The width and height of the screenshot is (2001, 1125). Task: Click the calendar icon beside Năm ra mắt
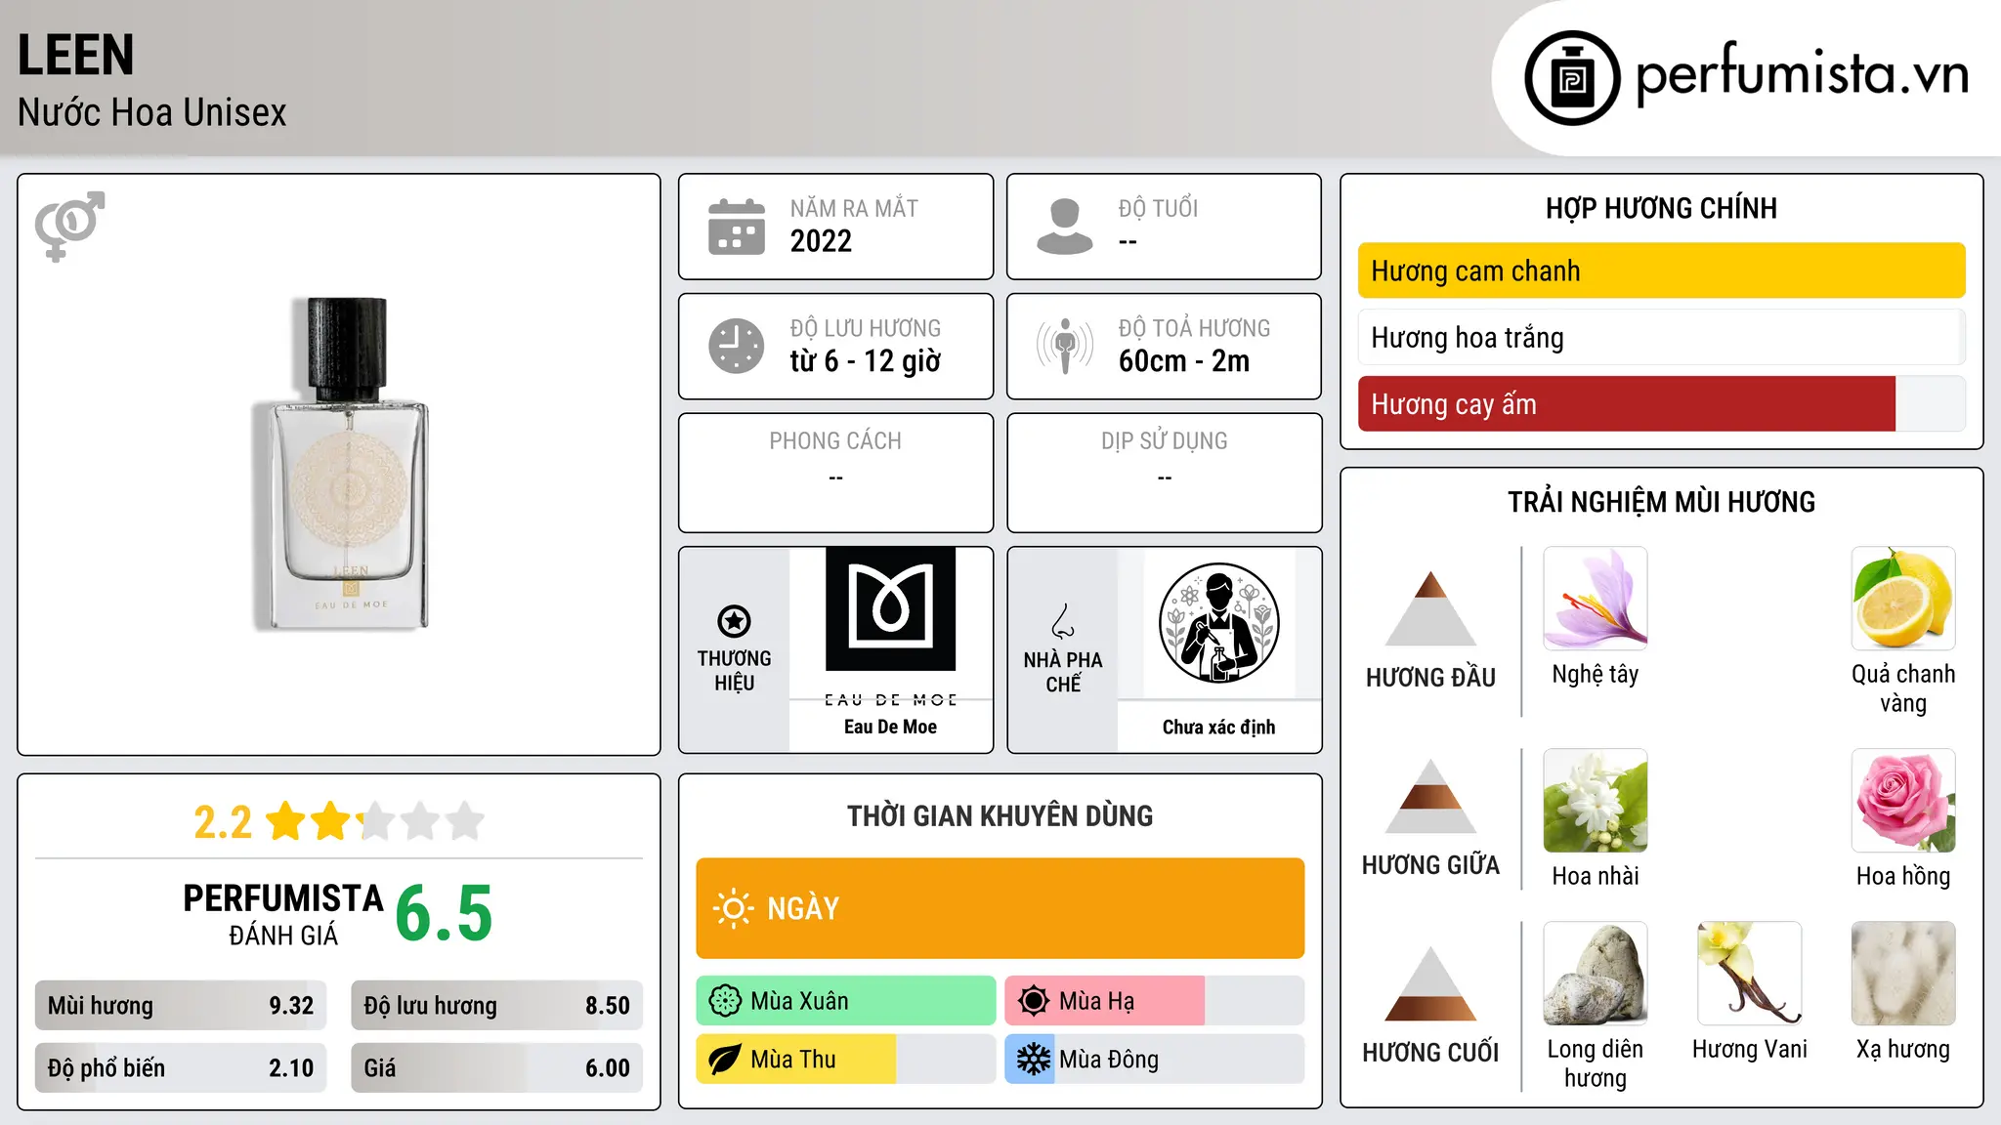737,227
